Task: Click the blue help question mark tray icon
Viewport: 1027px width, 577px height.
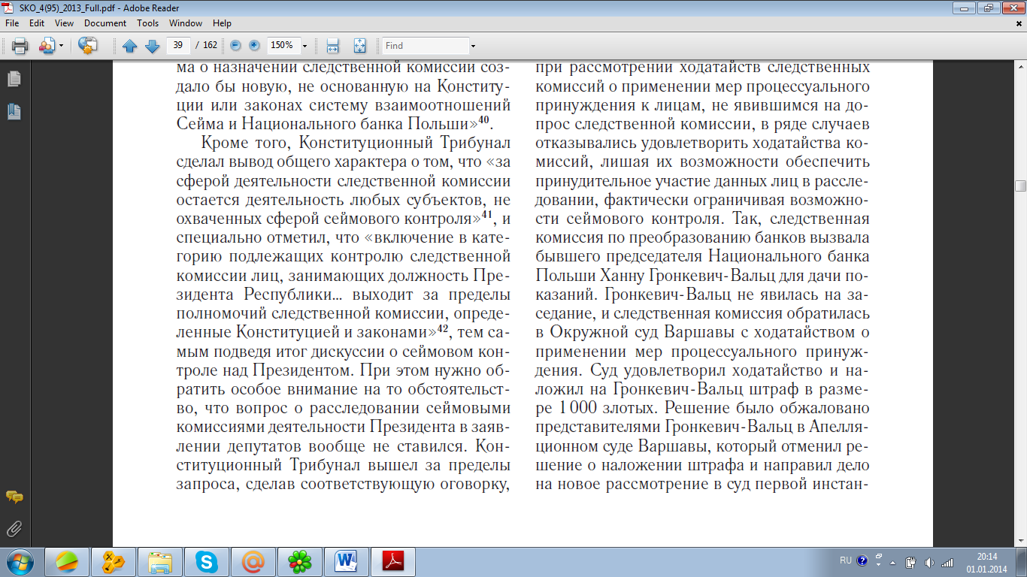Action: click(x=862, y=560)
